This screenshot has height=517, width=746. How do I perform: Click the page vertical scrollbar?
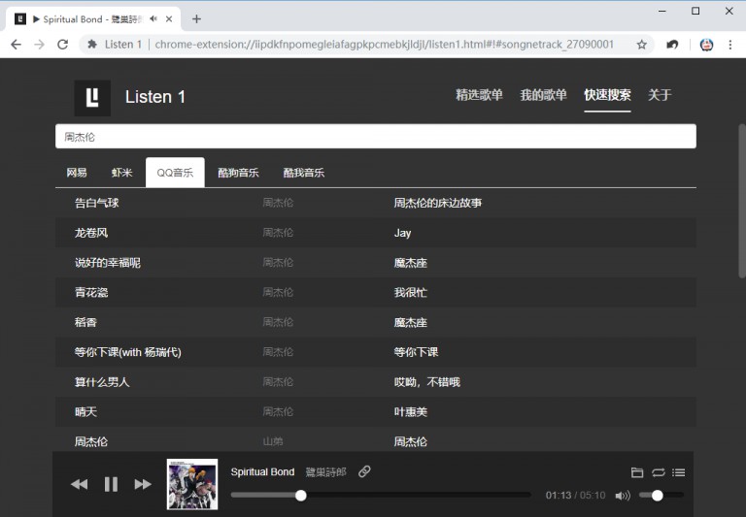pyautogui.click(x=742, y=201)
